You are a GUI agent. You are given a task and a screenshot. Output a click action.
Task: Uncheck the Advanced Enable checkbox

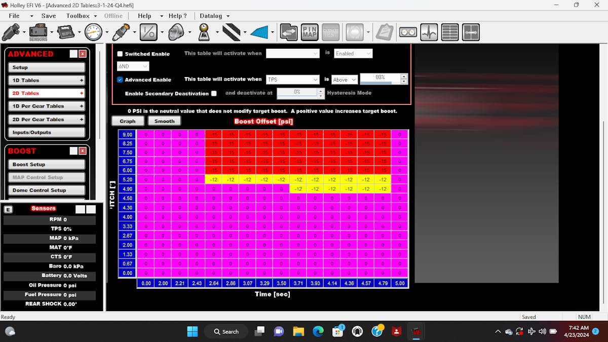tap(120, 80)
